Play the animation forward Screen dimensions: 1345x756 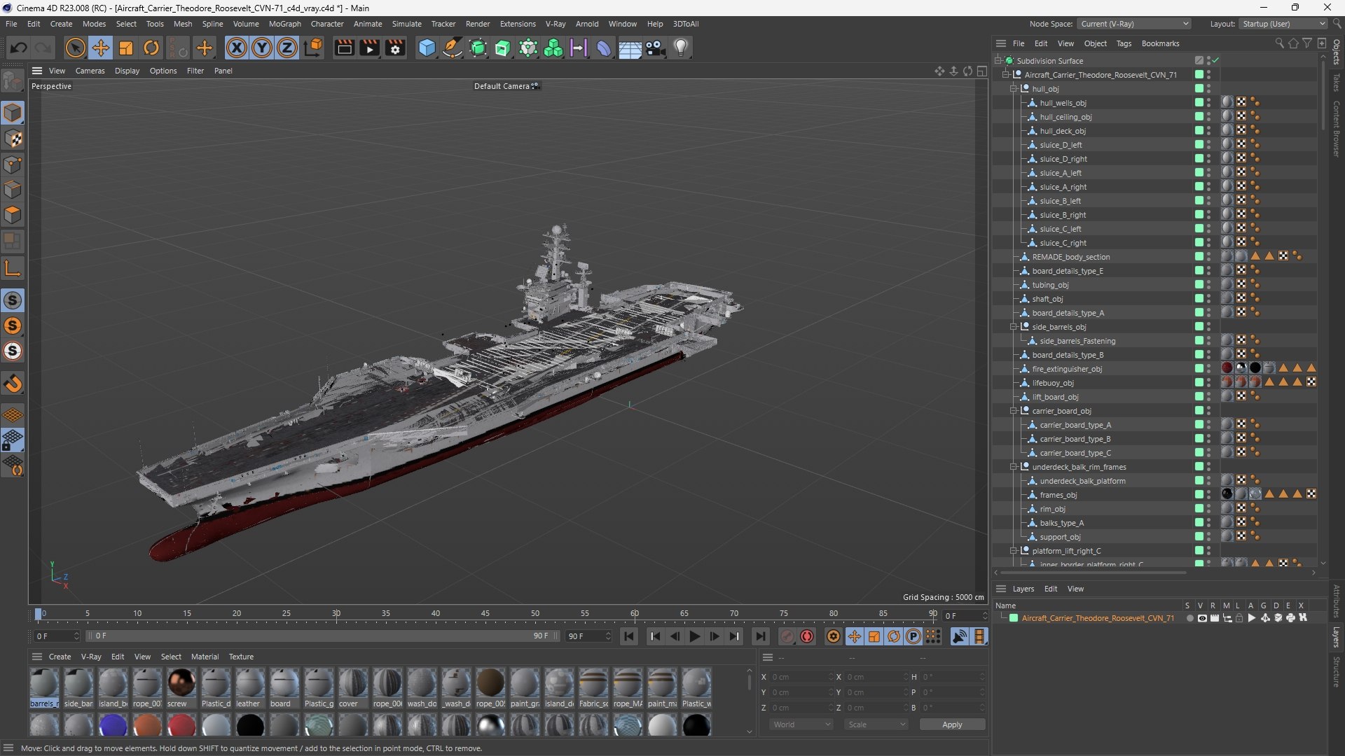[695, 636]
